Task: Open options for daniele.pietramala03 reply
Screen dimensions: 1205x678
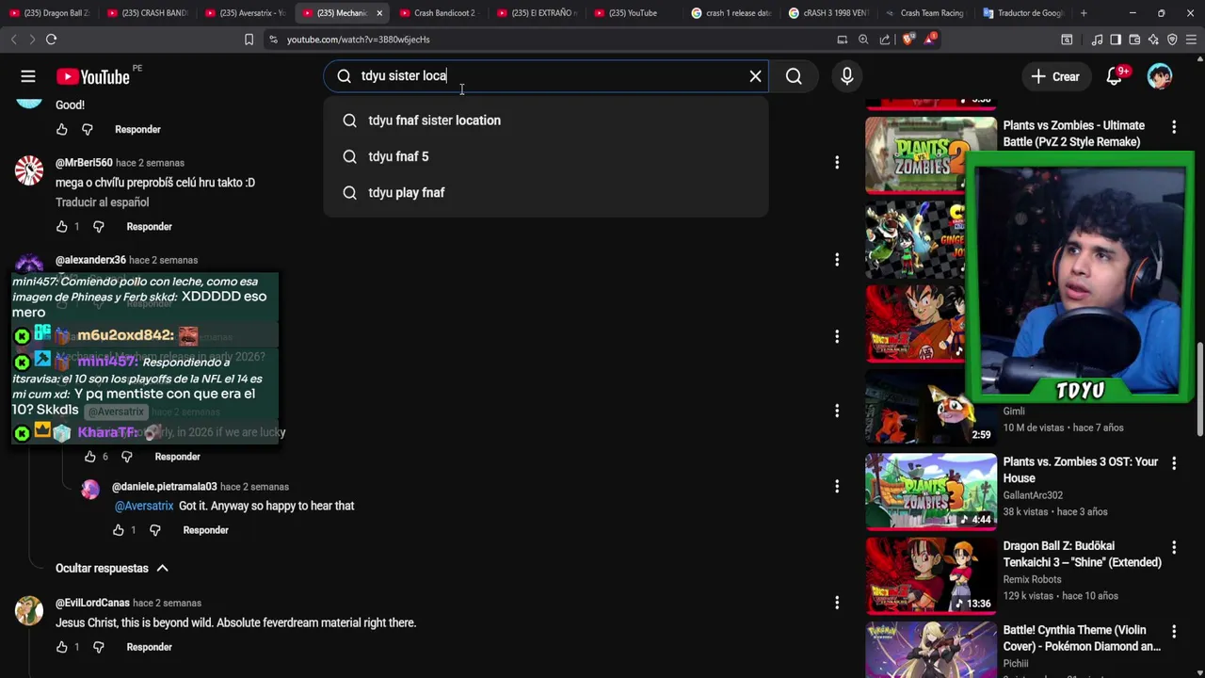Action: coord(837,487)
